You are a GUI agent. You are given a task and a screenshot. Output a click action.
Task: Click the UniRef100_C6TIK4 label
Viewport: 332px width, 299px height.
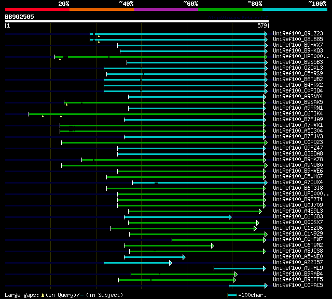[x=298, y=114]
